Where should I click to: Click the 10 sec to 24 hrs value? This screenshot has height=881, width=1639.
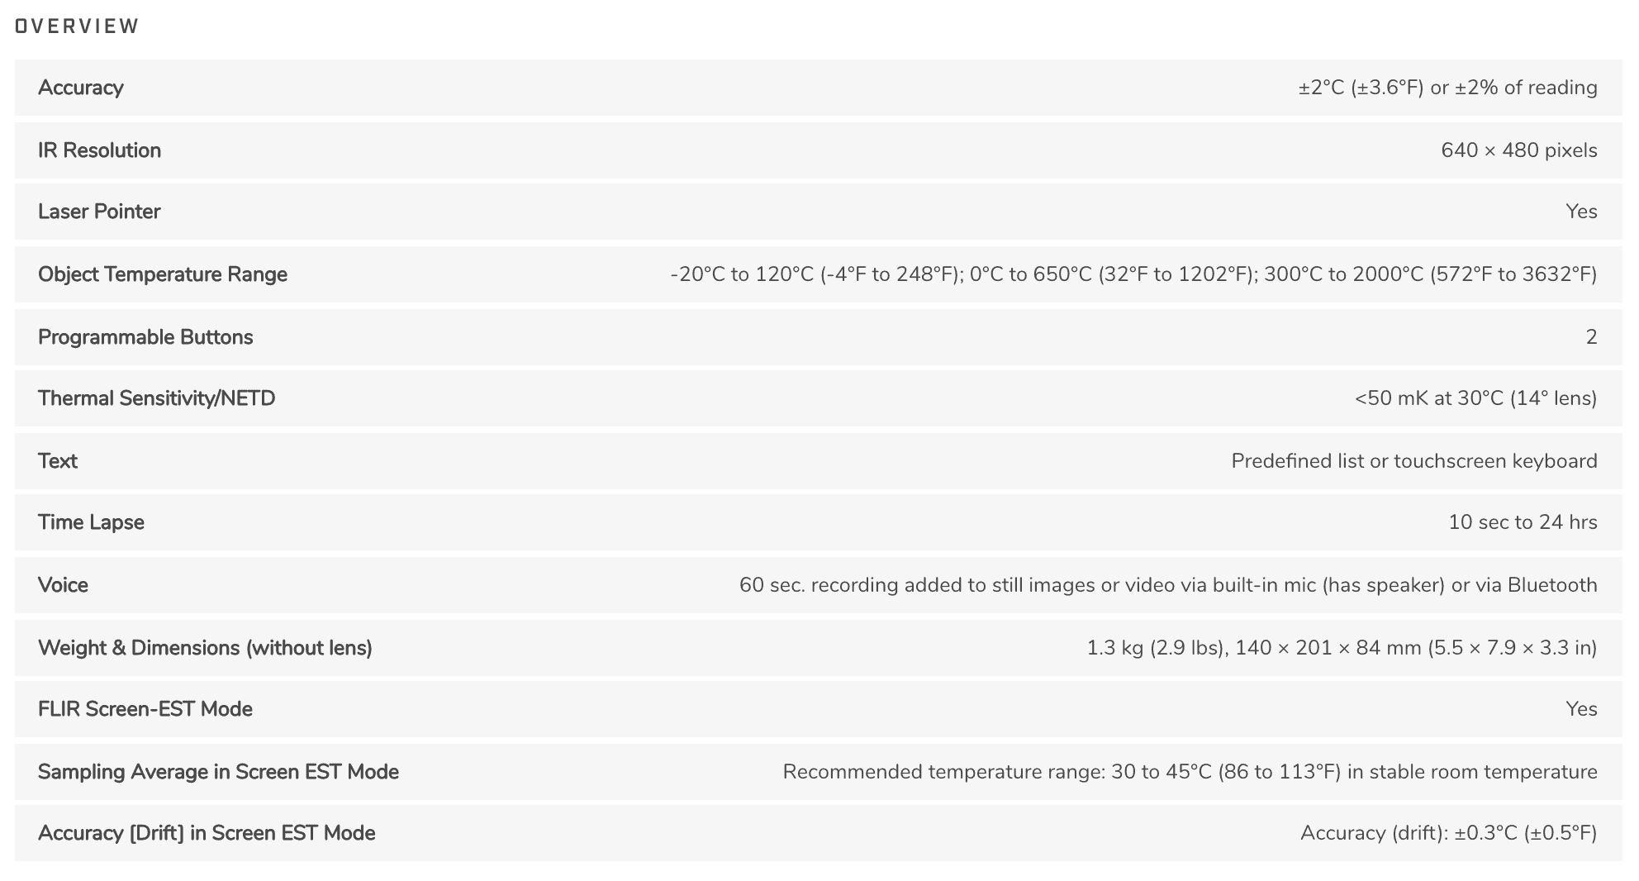click(x=1523, y=522)
